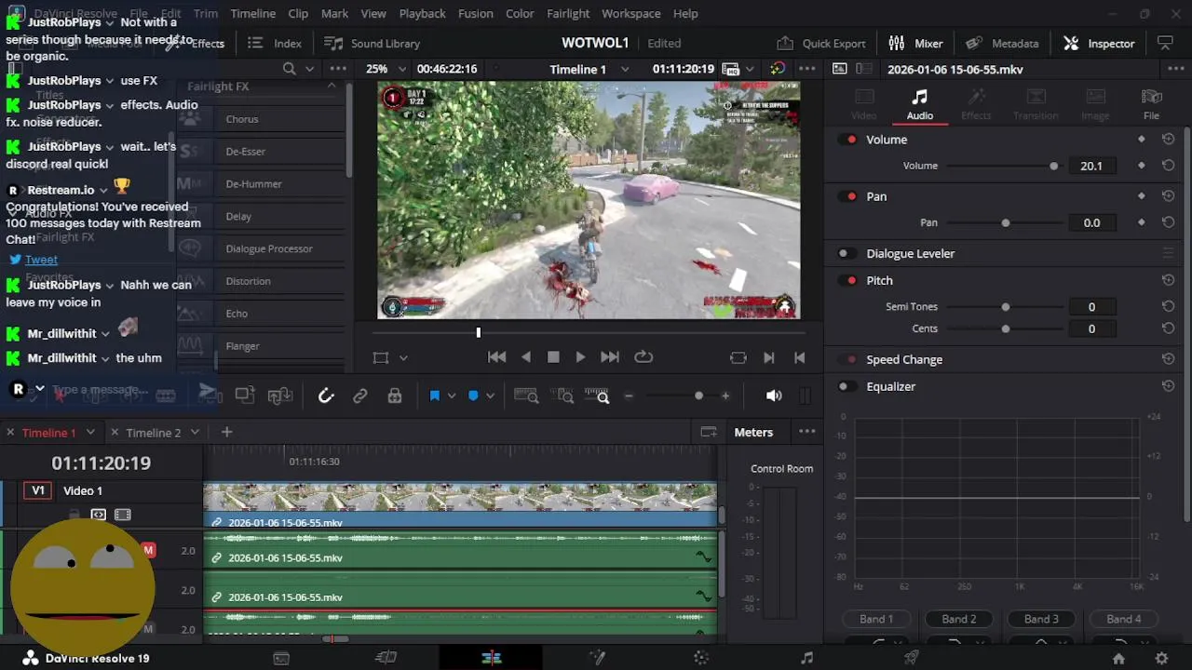Open the Fairlight menu
This screenshot has width=1192, height=670.
(568, 13)
